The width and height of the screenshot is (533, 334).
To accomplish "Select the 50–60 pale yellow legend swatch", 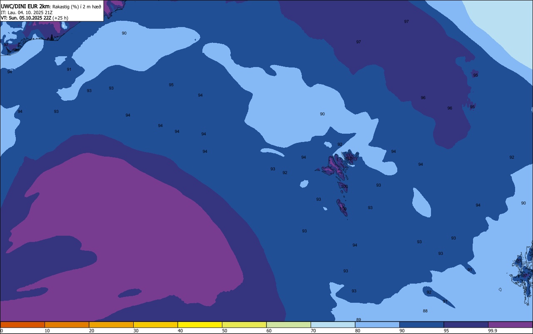I will [244, 324].
